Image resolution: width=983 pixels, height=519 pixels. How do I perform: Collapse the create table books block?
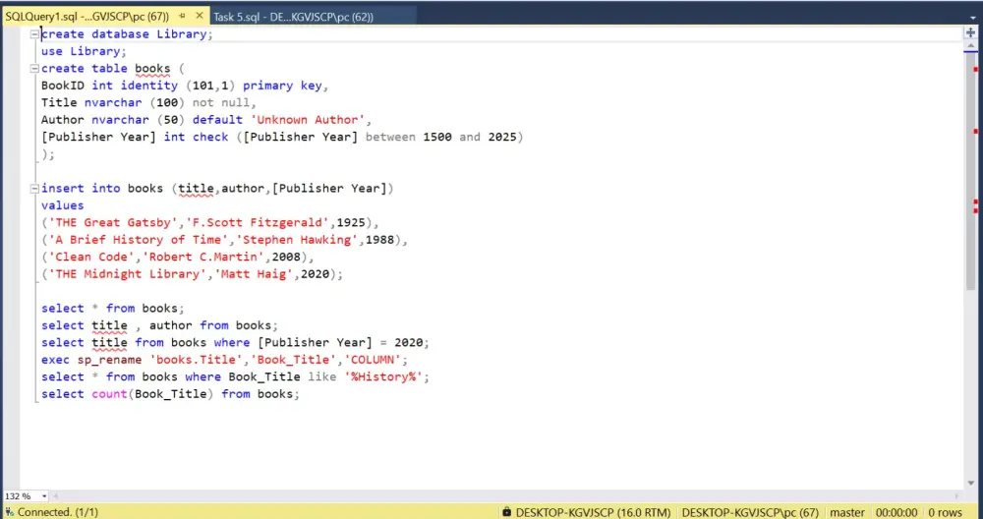pos(35,69)
